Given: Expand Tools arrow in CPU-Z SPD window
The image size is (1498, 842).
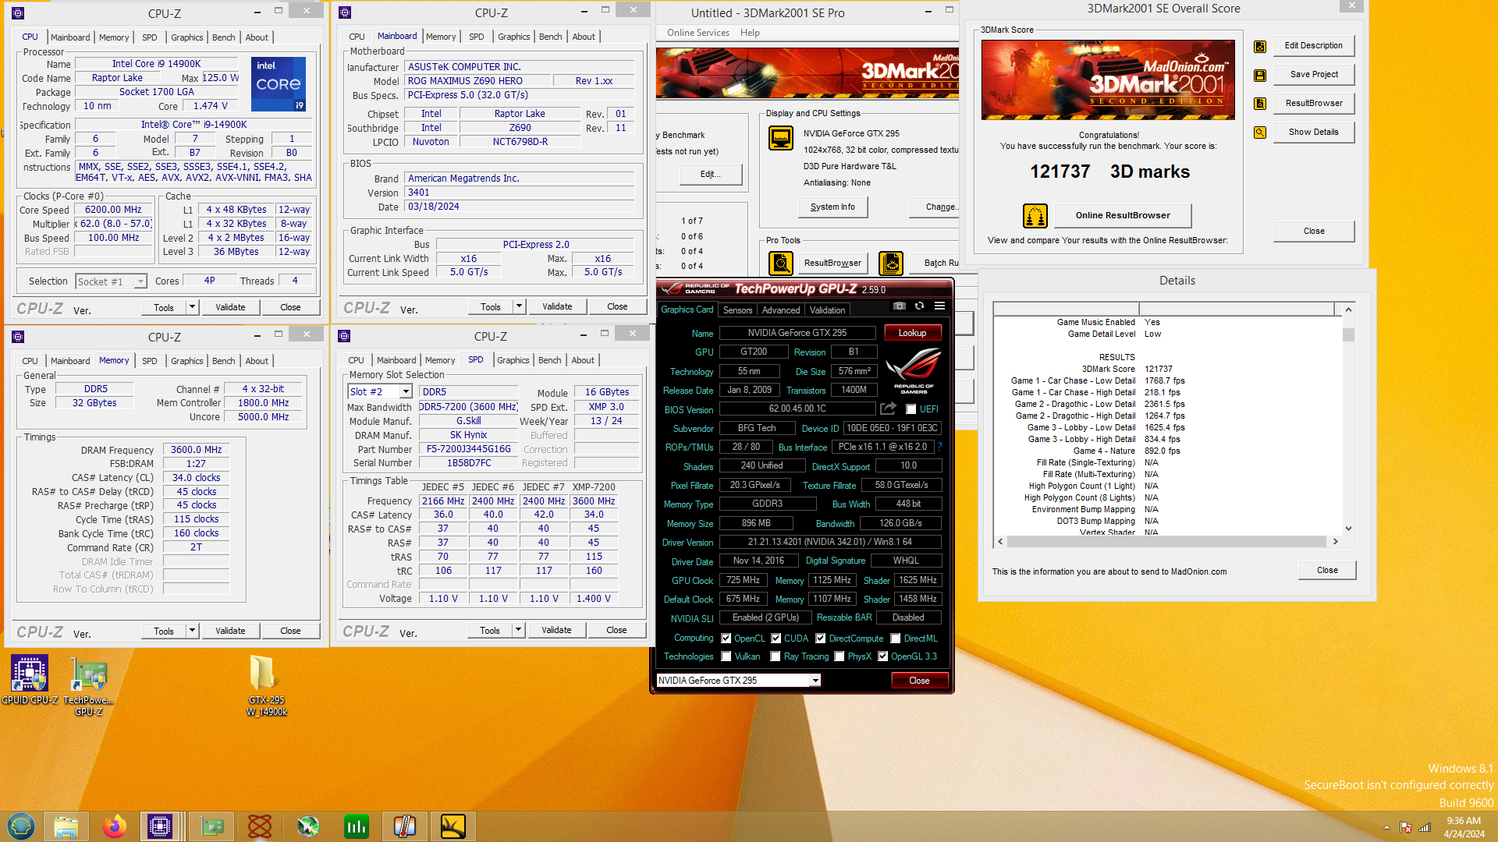Looking at the screenshot, I should (518, 630).
